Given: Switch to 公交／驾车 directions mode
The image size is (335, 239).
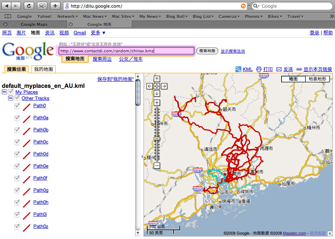Looking at the screenshot, I should pos(131,59).
